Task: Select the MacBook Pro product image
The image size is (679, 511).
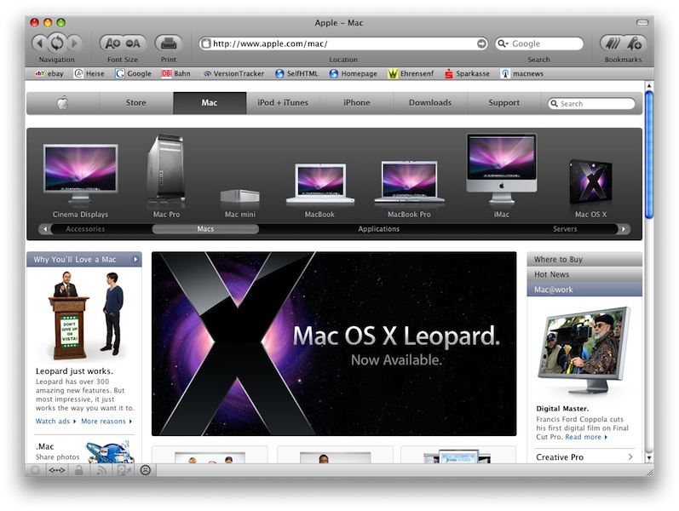Action: 409,183
